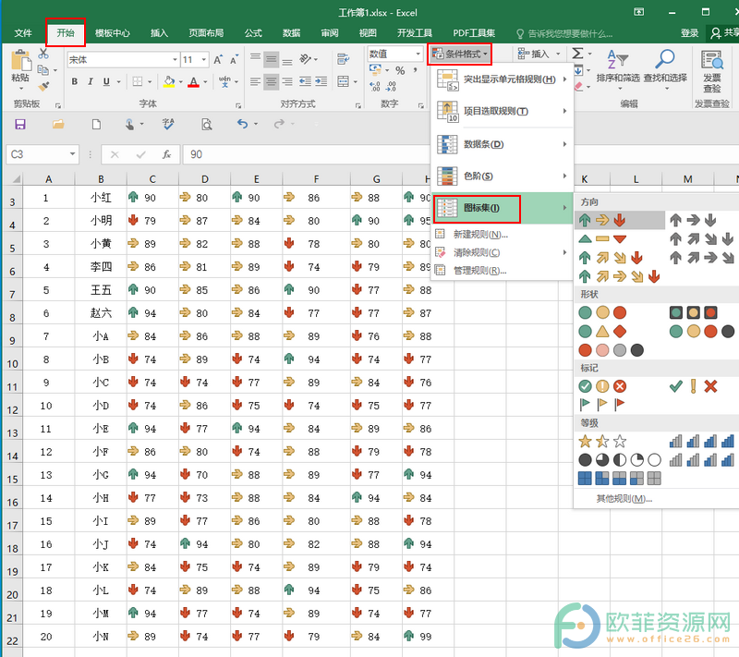The image size is (739, 657).
Task: Create new blank document from quick access bar
Action: [96, 125]
